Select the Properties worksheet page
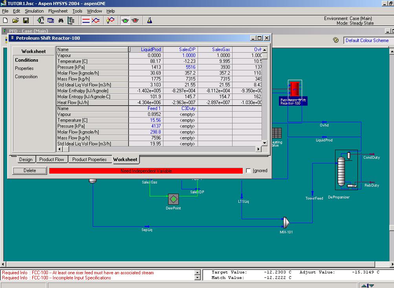The width and height of the screenshot is (394, 288). point(24,68)
